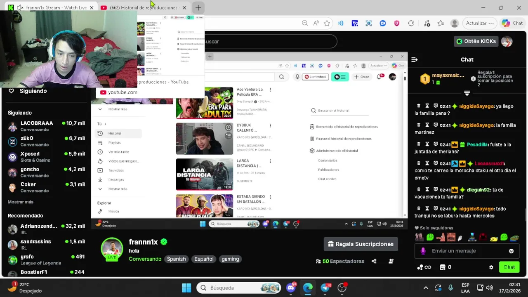The width and height of the screenshot is (528, 297).
Task: Open Coker channel in sidebar
Action: click(46, 187)
